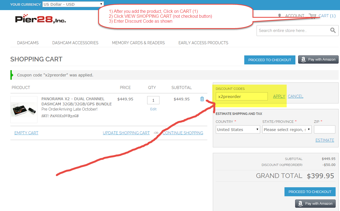
Task: Click the Cancel discount code link
Action: pos(295,96)
